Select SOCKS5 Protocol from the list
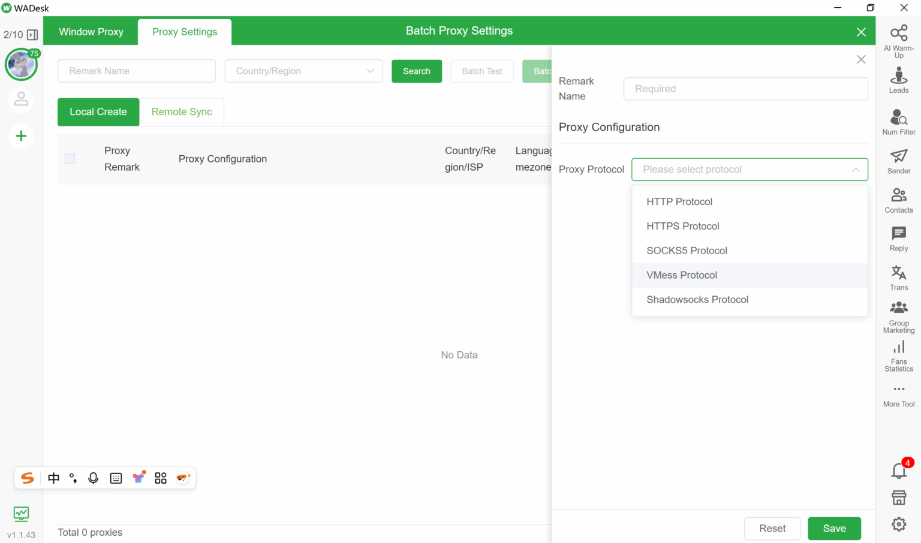The height and width of the screenshot is (543, 921). (x=687, y=251)
